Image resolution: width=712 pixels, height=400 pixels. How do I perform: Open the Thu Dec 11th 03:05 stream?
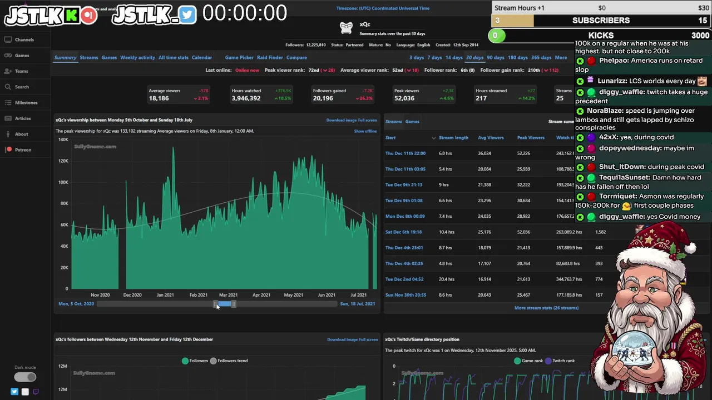click(x=406, y=169)
